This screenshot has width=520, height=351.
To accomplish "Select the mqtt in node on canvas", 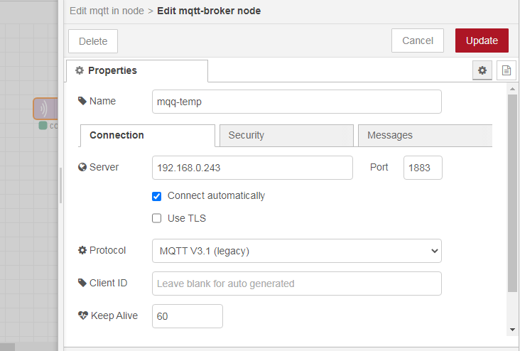I will (x=45, y=109).
